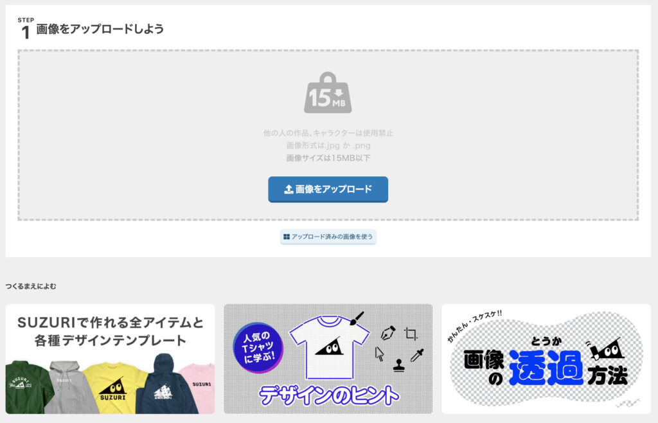Open アップロード済みの画像を使う link
Screen dimensions: 658x423
[x=328, y=237]
